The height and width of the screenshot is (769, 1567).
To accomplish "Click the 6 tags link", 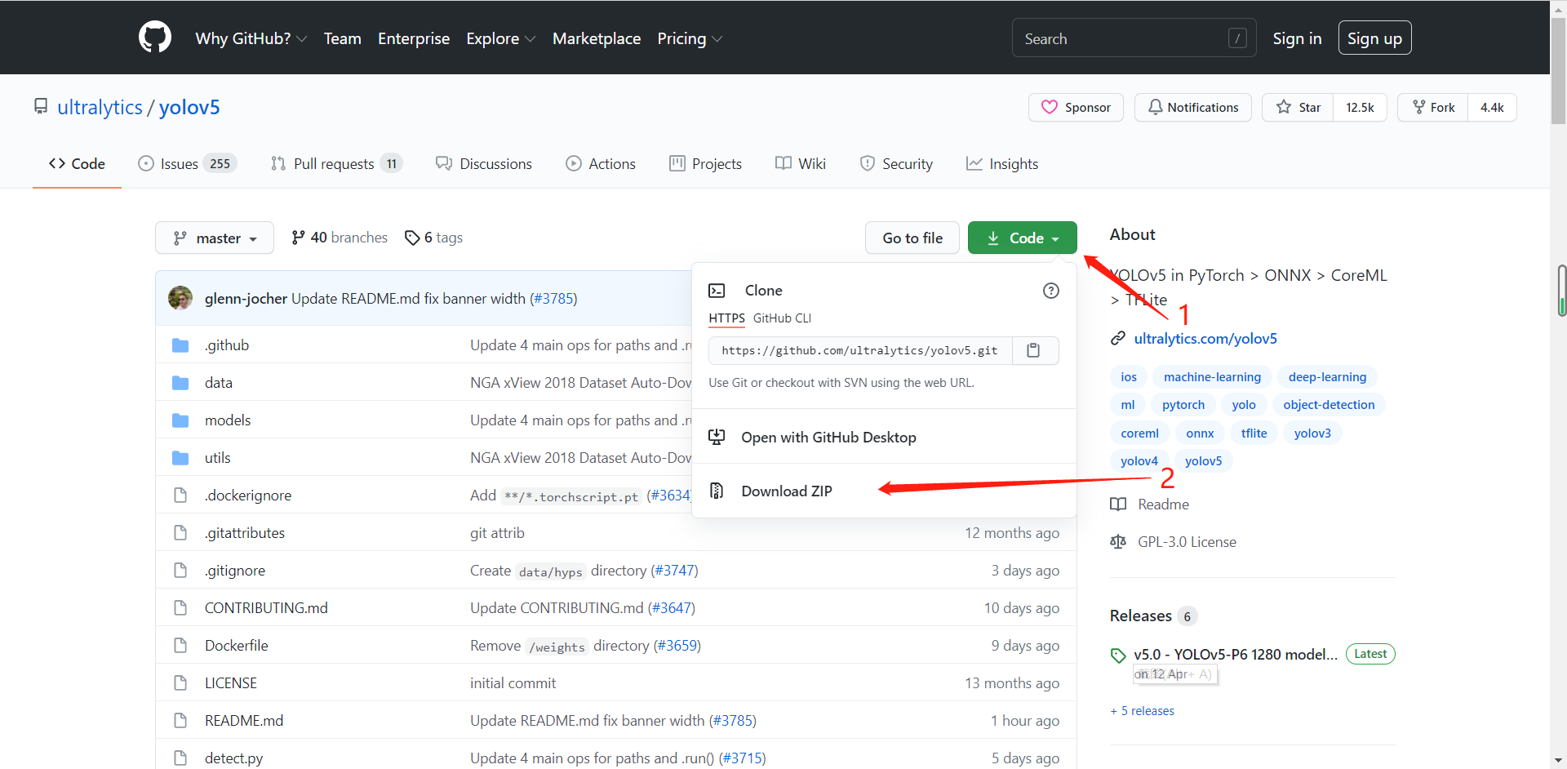I will point(433,238).
